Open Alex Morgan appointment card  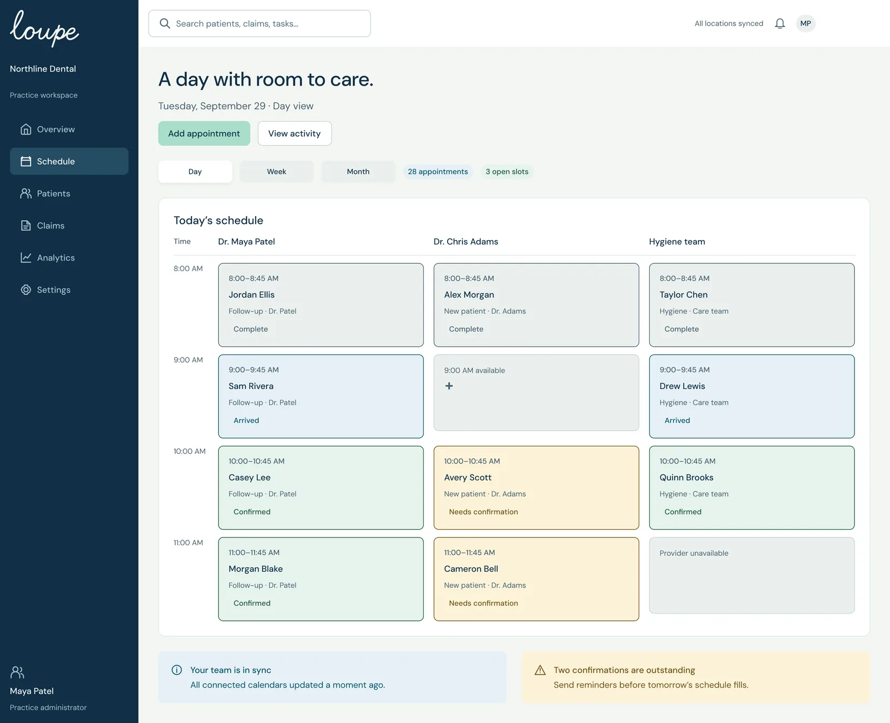[536, 305]
